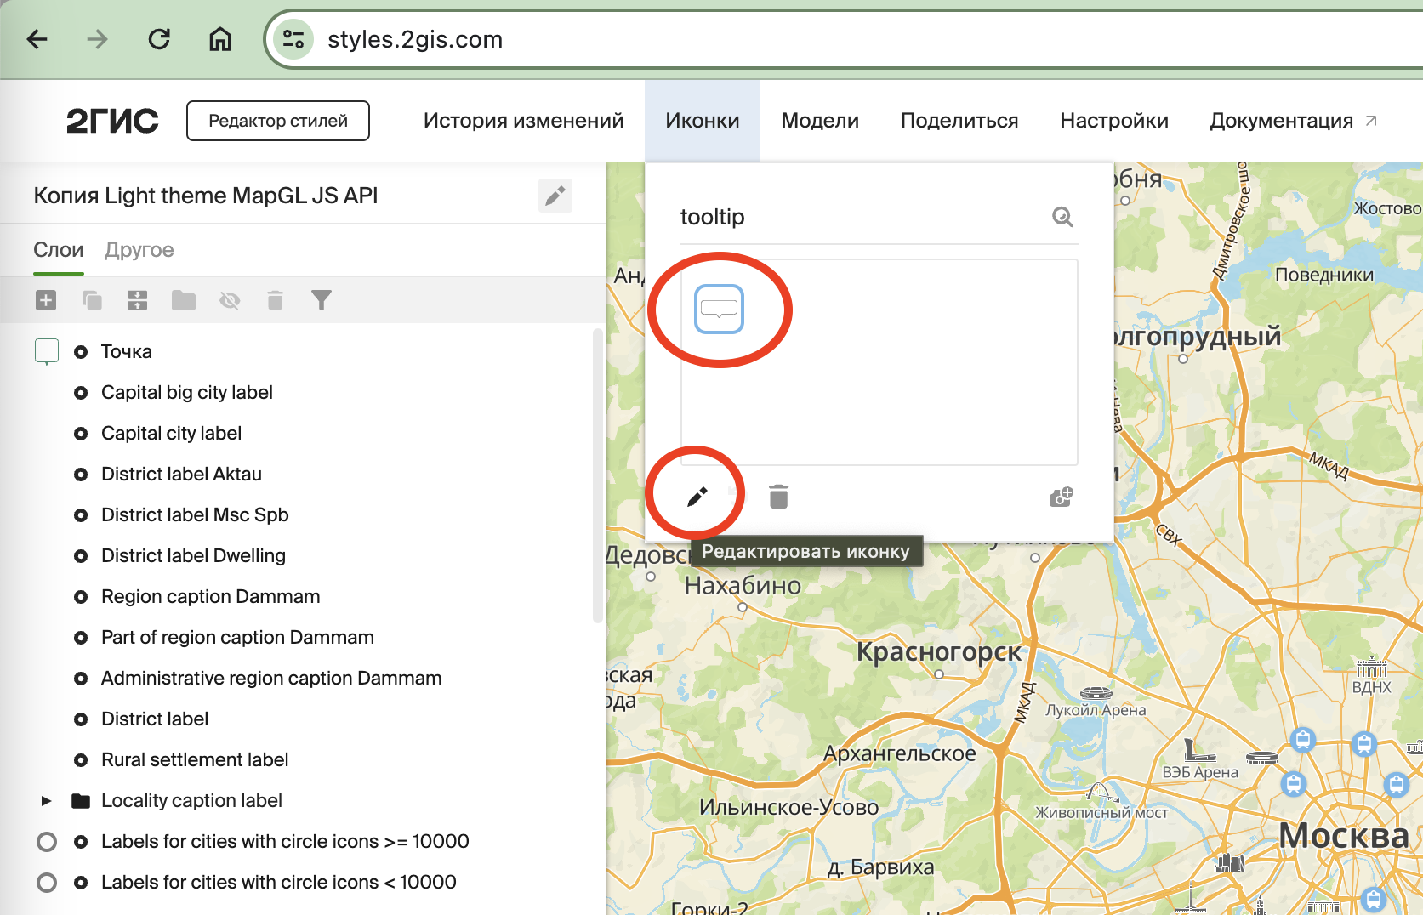Open the Поделиться menu item

pyautogui.click(x=959, y=121)
